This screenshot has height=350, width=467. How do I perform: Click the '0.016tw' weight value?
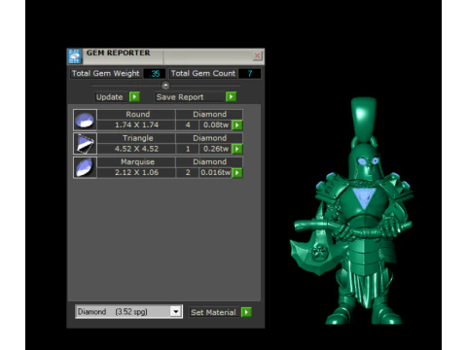216,173
